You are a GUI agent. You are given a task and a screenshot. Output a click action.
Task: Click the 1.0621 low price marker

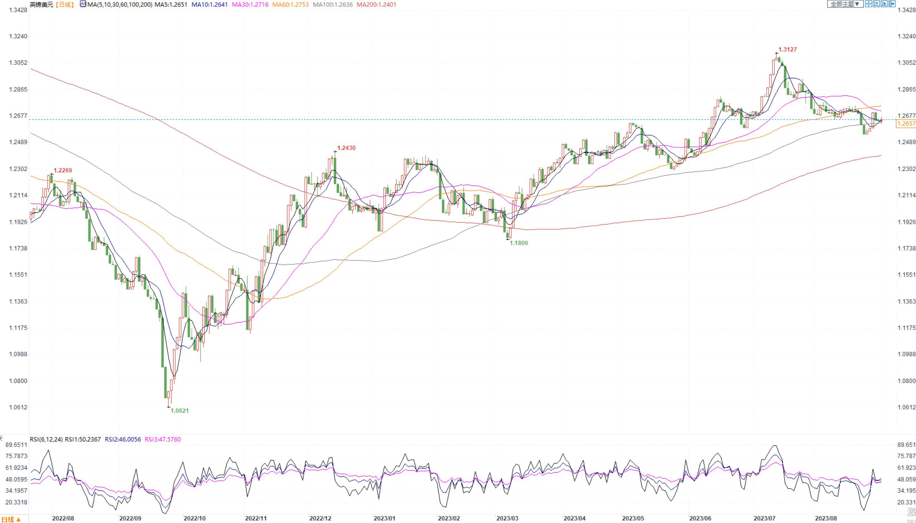coord(180,410)
